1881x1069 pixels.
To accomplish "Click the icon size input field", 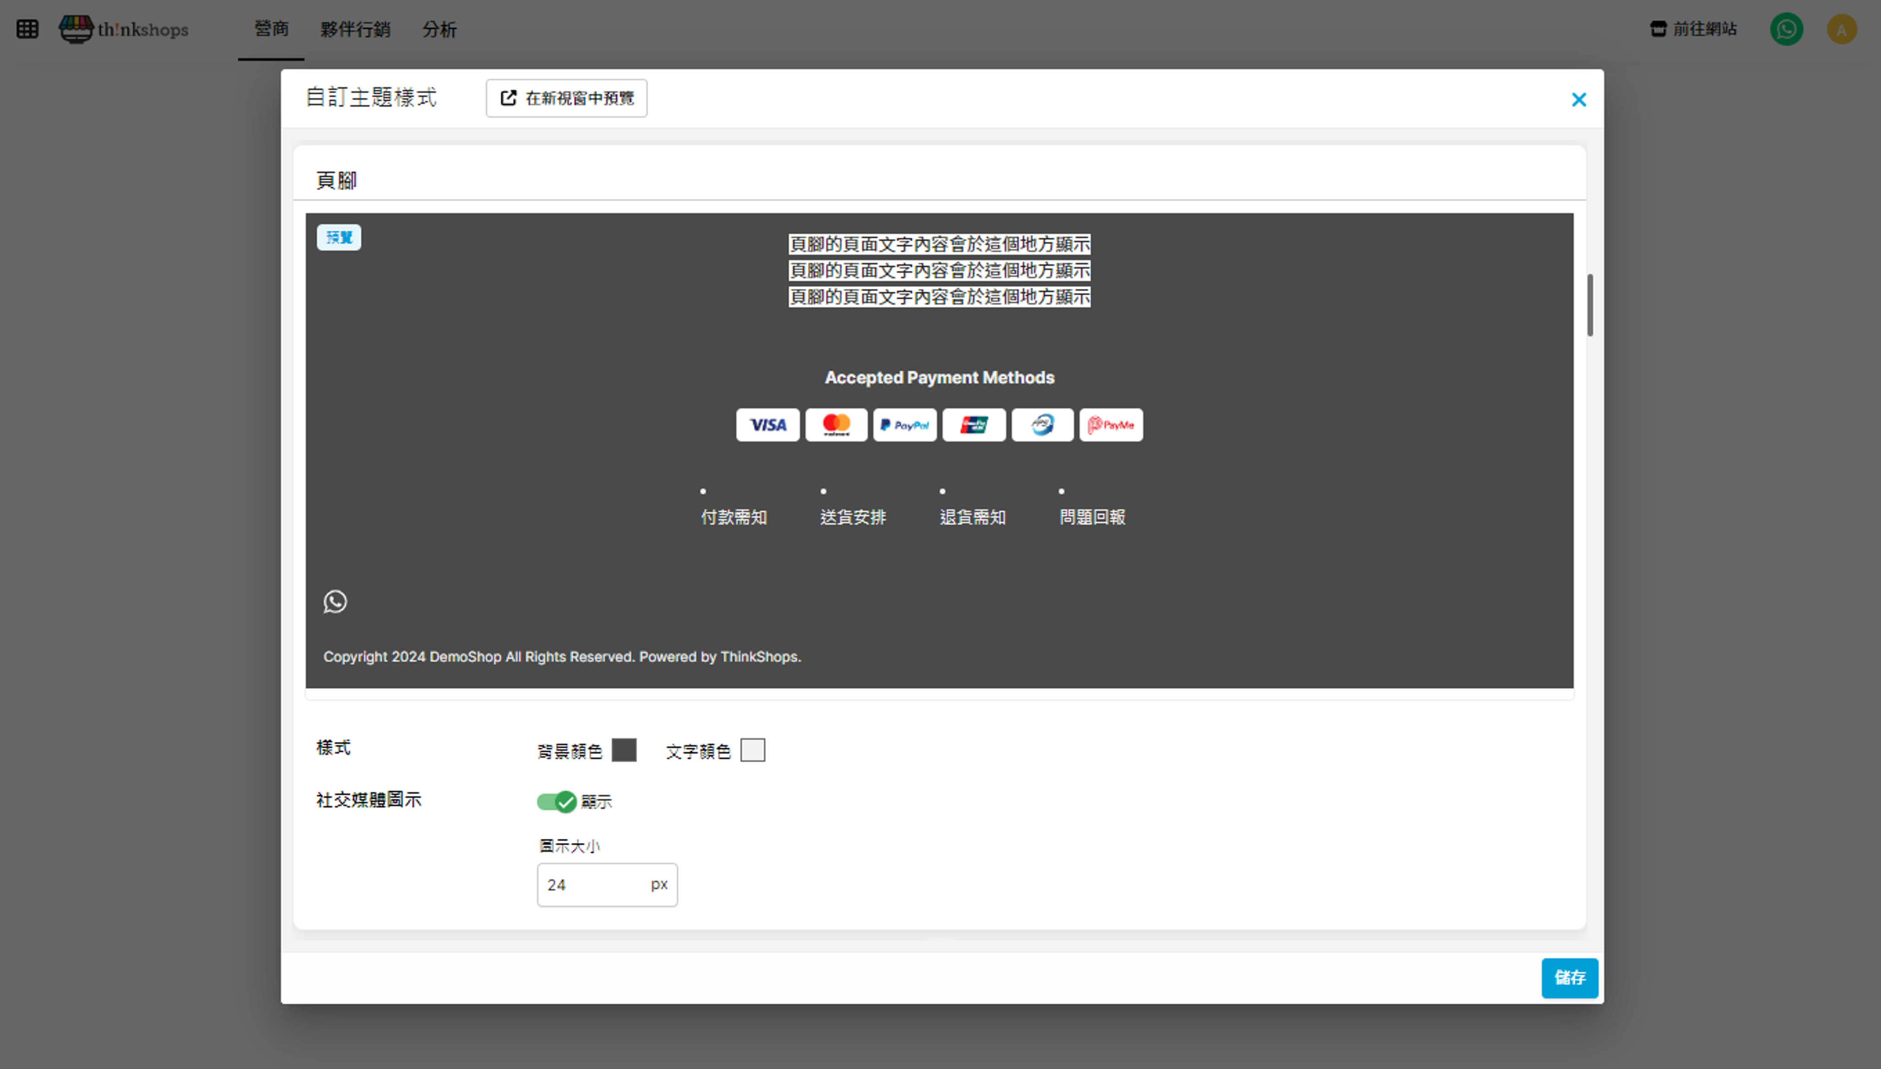I will pyautogui.click(x=593, y=885).
